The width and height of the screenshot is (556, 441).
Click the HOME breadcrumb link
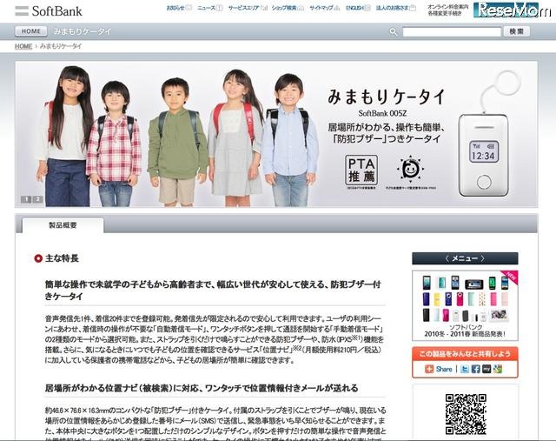(23, 46)
